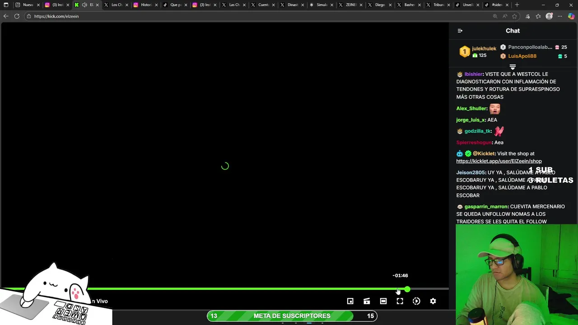Open LuisApoli88 leaderboard entry
Screen dimensions: 578x325
click(522, 56)
